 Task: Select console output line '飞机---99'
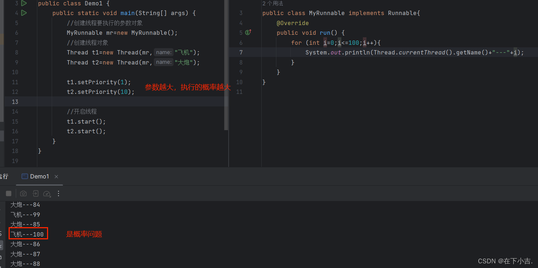click(x=25, y=215)
